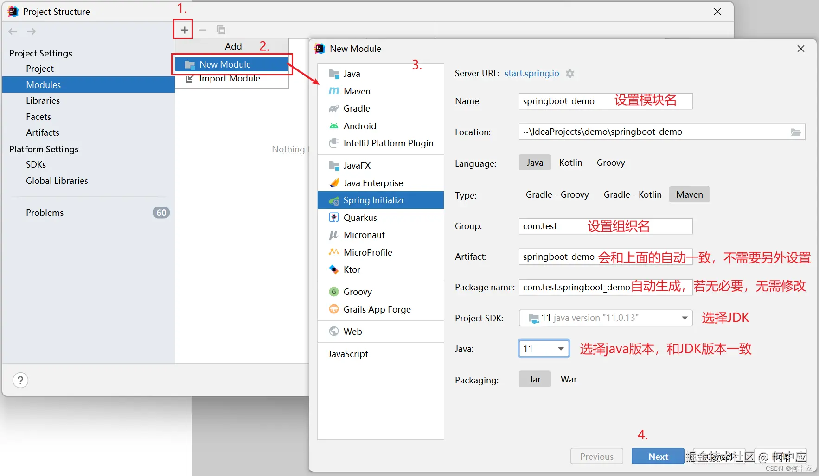Open the Project SDK dropdown
This screenshot has width=819, height=476.
pyautogui.click(x=606, y=318)
